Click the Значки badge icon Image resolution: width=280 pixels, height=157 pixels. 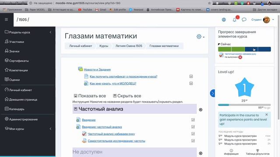(7, 51)
